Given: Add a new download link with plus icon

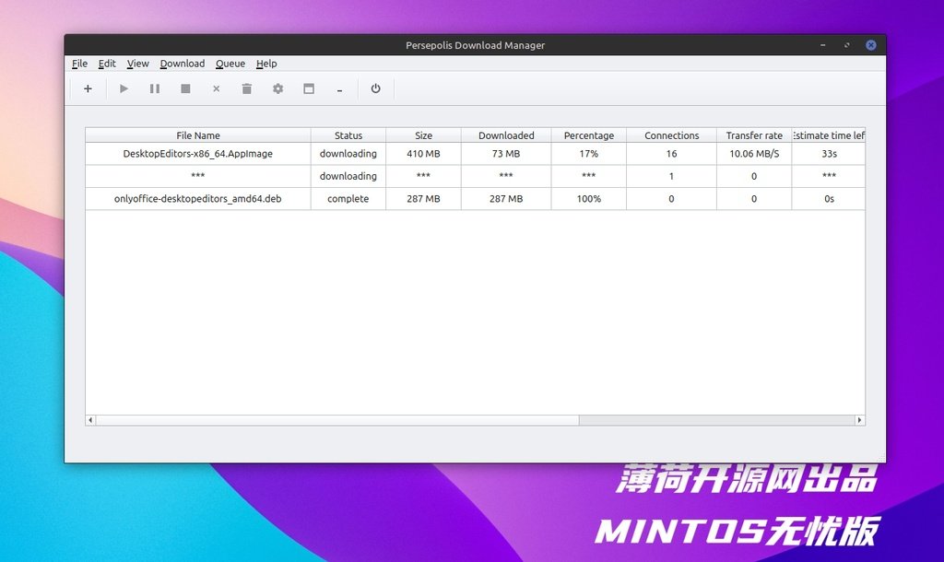Looking at the screenshot, I should (x=88, y=89).
